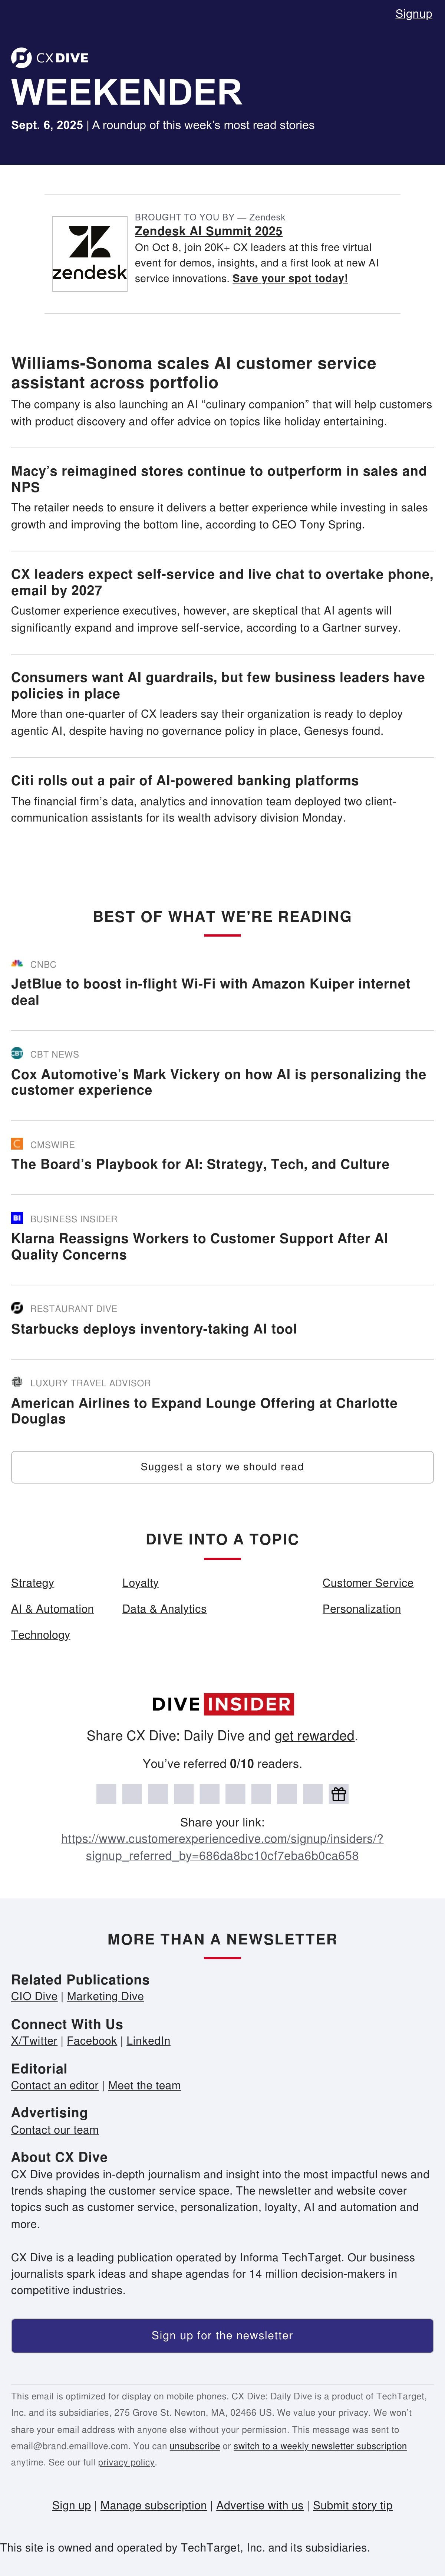The width and height of the screenshot is (445, 2576).
Task: Click the get rewarded link
Action: (314, 1736)
